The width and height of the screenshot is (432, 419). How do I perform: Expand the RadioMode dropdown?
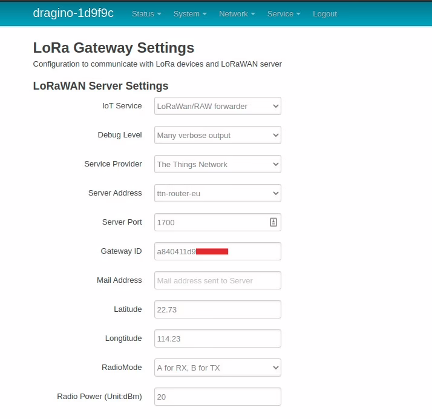[x=218, y=368]
